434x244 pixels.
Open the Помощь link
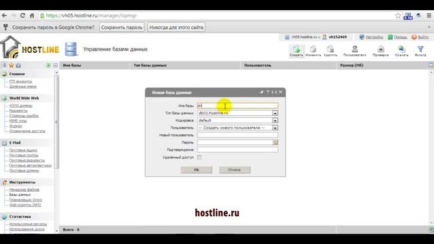coord(400,37)
